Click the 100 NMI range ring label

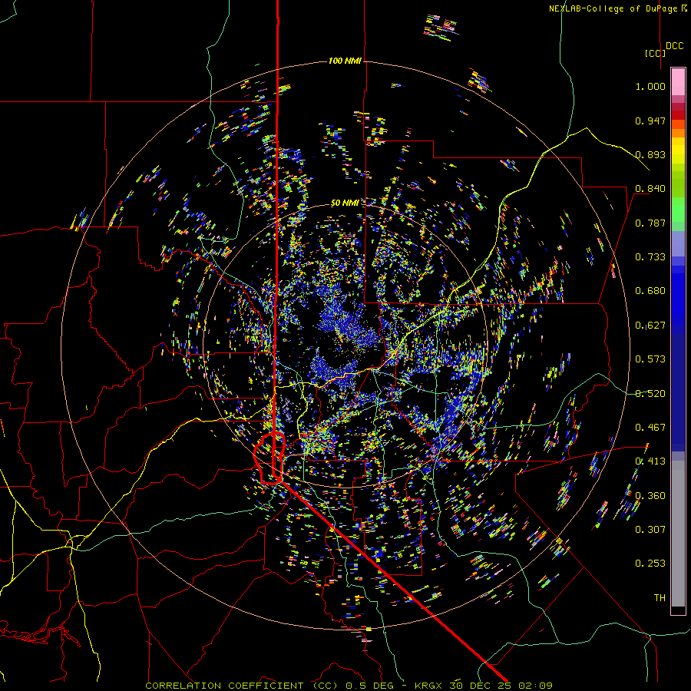pos(345,61)
